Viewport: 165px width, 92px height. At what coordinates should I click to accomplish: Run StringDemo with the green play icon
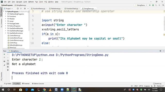(150, 5)
